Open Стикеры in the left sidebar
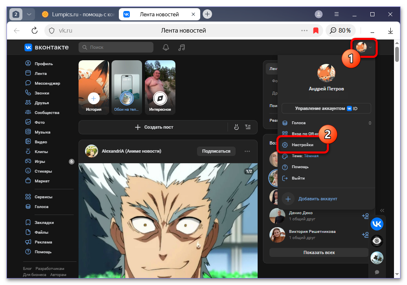 (x=38, y=171)
